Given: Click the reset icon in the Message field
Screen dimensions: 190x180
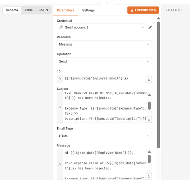Looking at the screenshot, I should coord(149,176).
